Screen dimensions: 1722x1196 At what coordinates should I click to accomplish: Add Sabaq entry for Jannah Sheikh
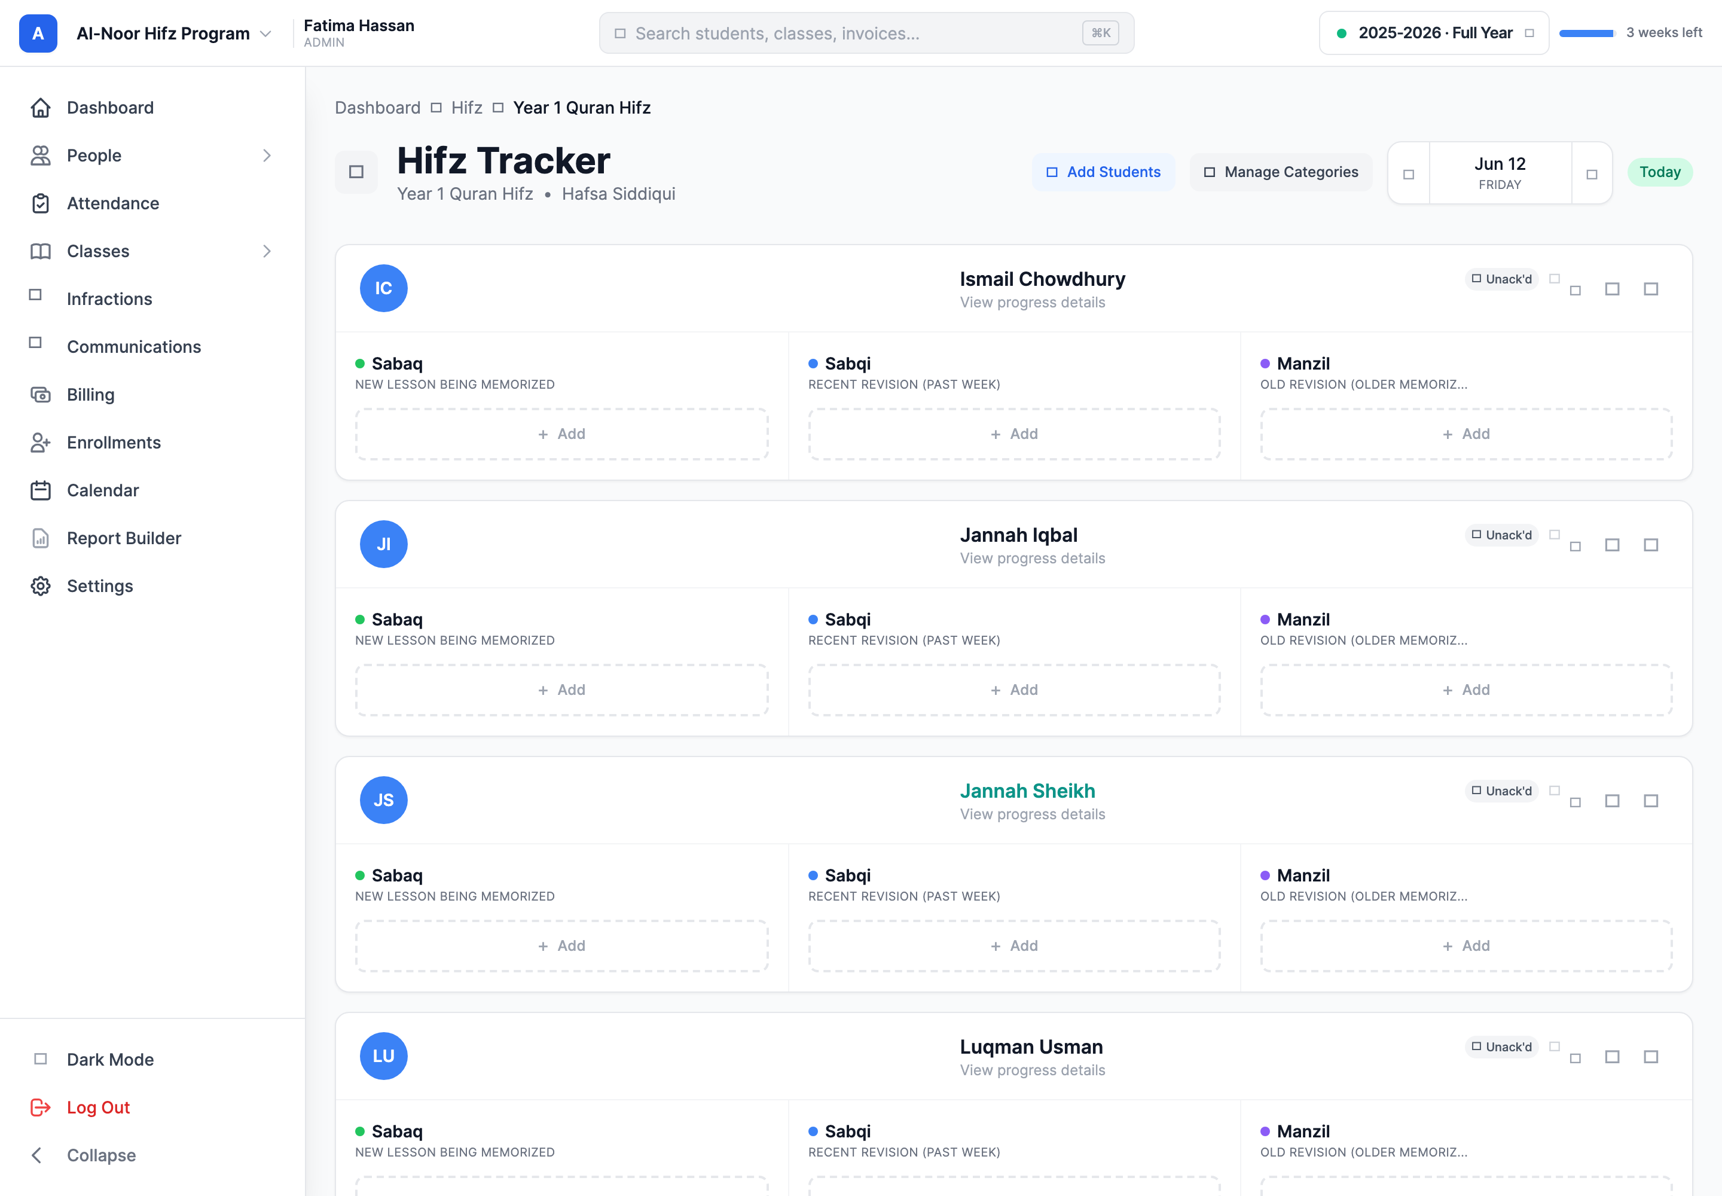[562, 945]
